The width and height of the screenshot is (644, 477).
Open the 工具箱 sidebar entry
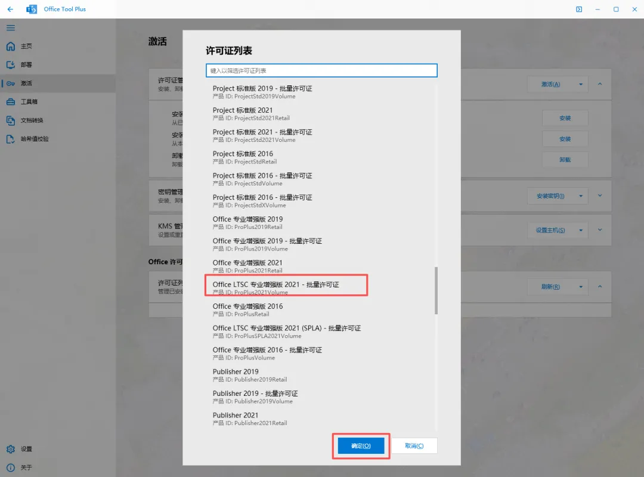[x=57, y=102]
